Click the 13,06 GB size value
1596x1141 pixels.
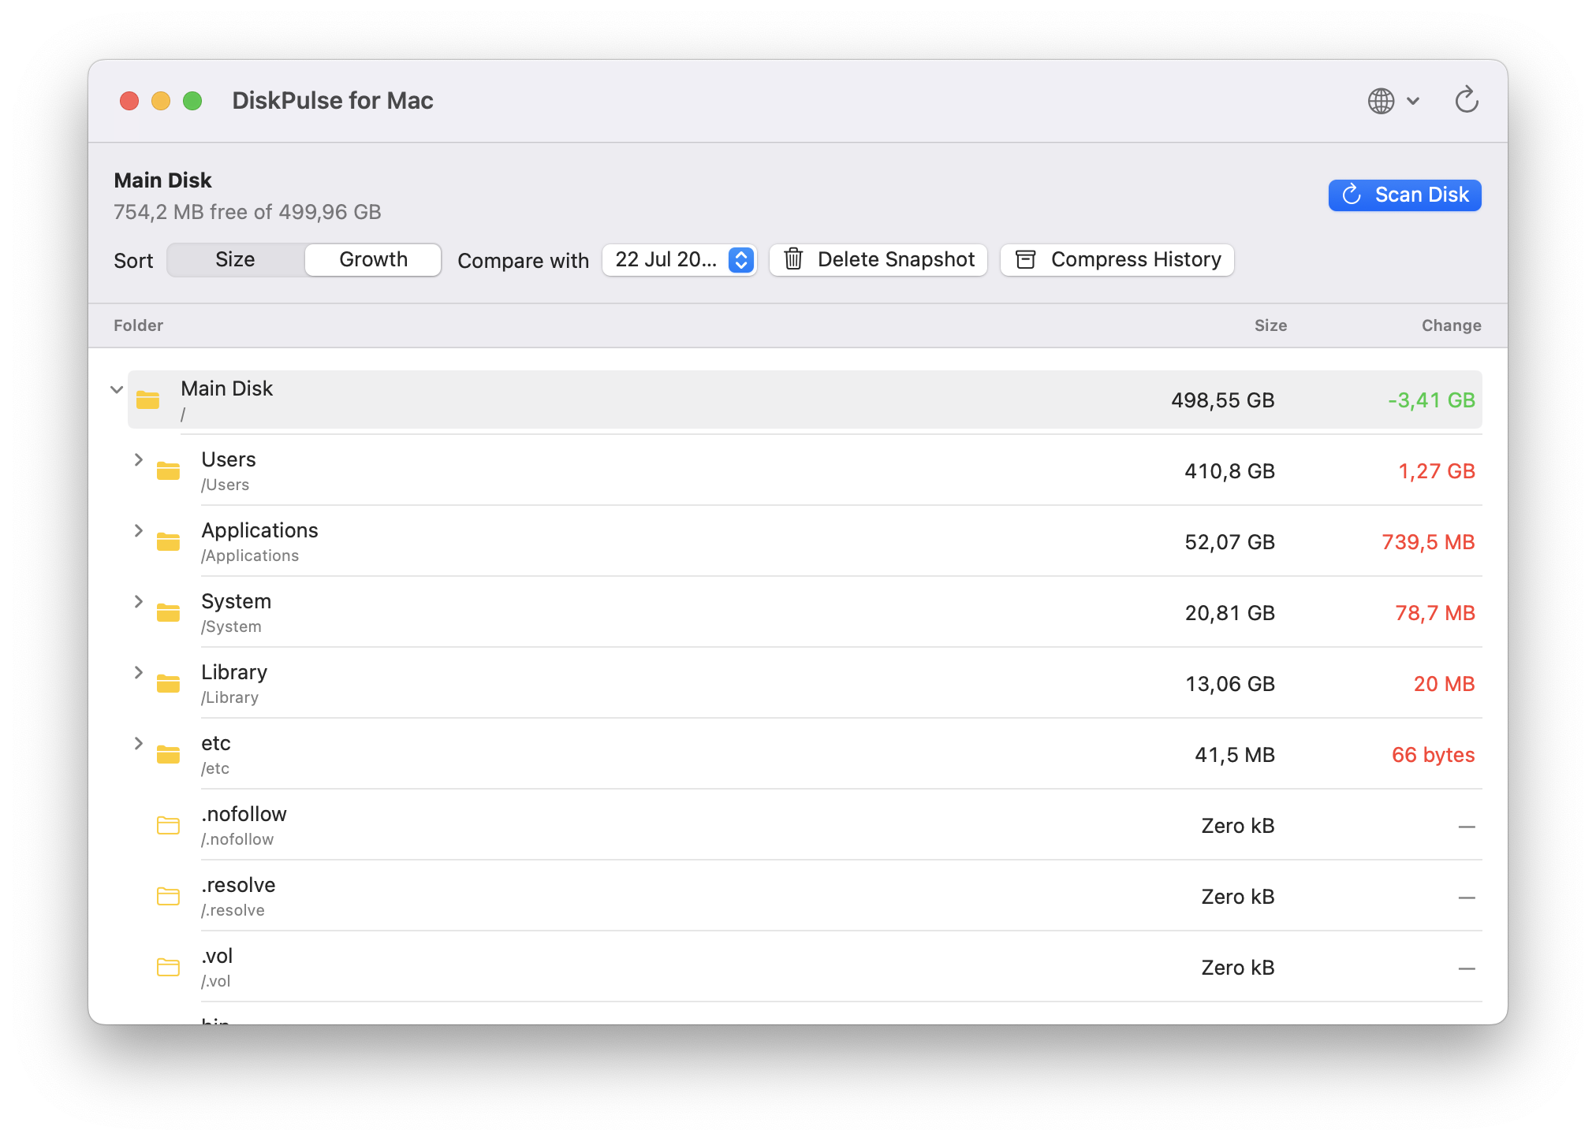(1230, 684)
